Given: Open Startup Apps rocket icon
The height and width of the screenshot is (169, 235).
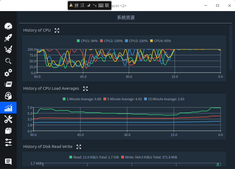Looking at the screenshot, I should point(8,38).
